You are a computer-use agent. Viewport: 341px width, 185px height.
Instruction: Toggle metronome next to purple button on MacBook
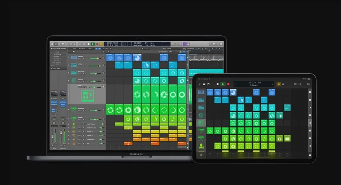point(188,44)
